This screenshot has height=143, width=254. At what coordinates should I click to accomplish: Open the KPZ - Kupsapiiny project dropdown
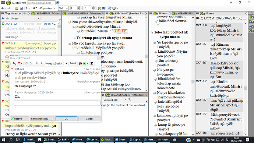point(54,8)
